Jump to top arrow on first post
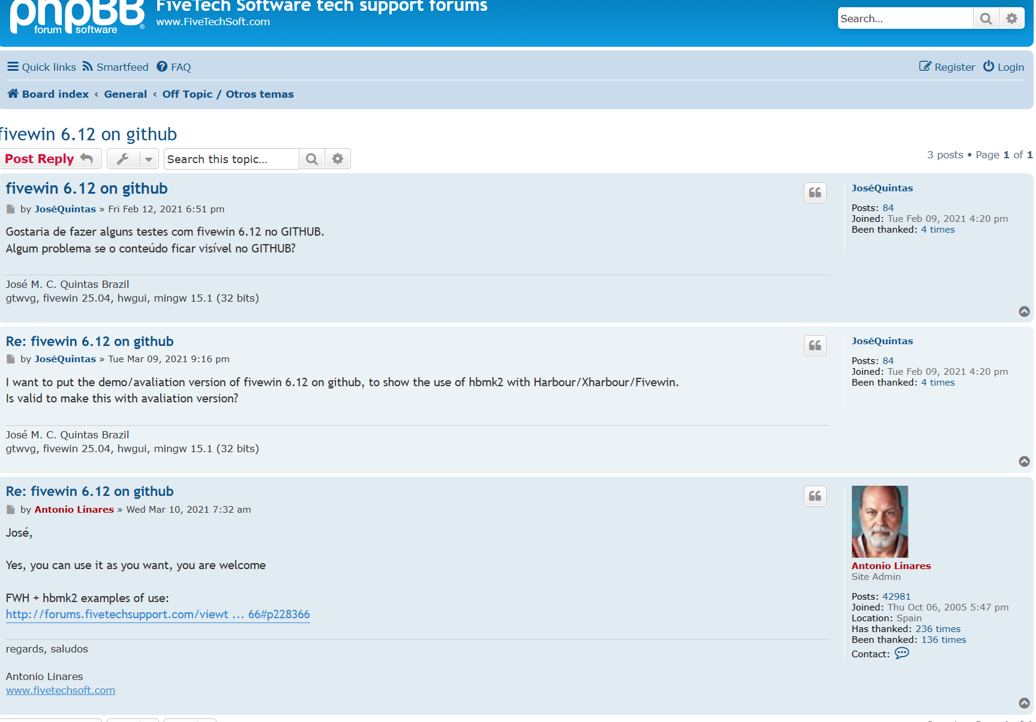The height and width of the screenshot is (722, 1036). [x=1024, y=311]
